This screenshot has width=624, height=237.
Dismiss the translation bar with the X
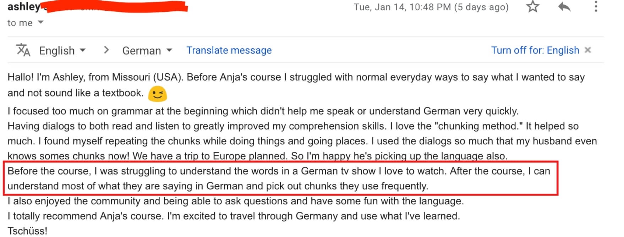(x=589, y=50)
